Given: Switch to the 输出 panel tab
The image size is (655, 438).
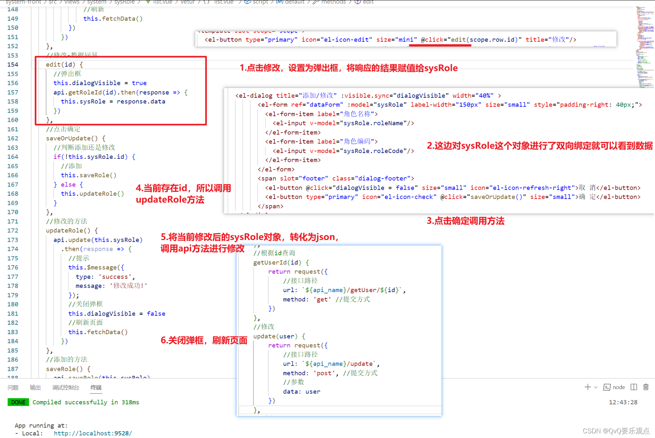Looking at the screenshot, I should pyautogui.click(x=35, y=387).
